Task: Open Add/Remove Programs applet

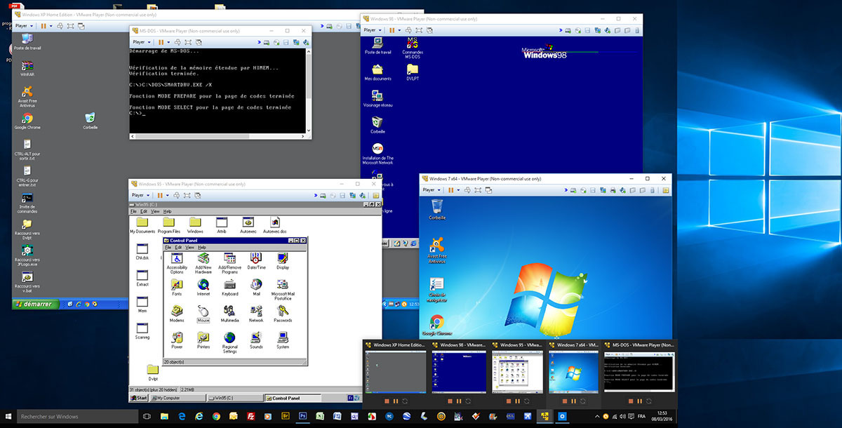Action: [229, 263]
